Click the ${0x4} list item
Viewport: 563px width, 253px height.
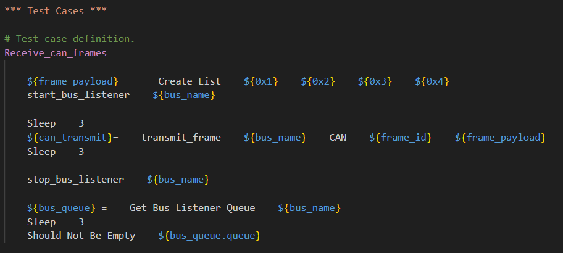432,81
